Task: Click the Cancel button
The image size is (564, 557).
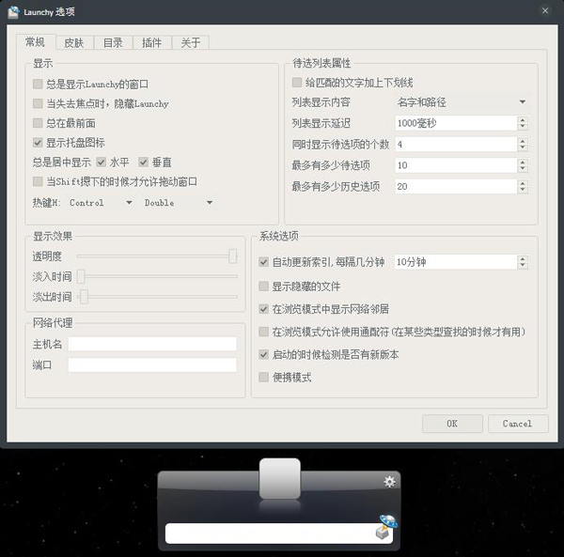Action: coord(518,424)
